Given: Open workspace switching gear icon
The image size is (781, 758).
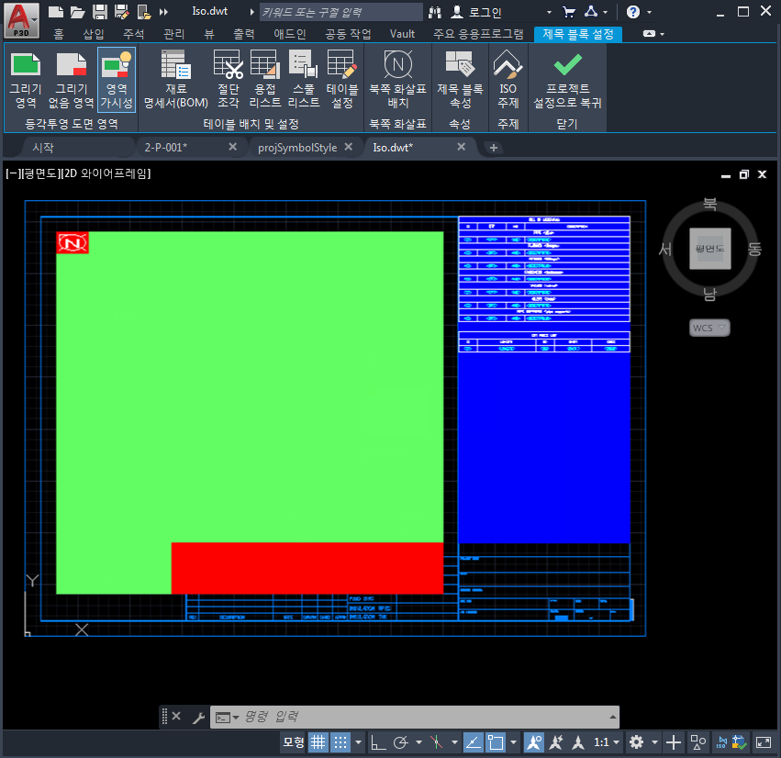Looking at the screenshot, I should [636, 742].
